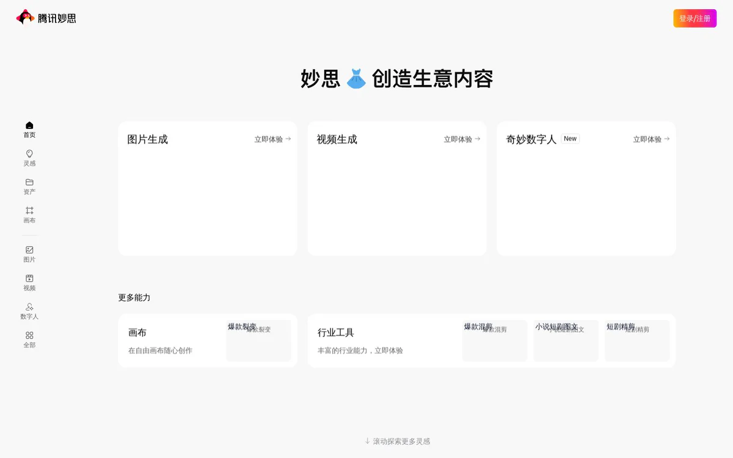Click the down arrow beside 滚动探索更多灵感
The height and width of the screenshot is (458, 733).
pos(368,441)
